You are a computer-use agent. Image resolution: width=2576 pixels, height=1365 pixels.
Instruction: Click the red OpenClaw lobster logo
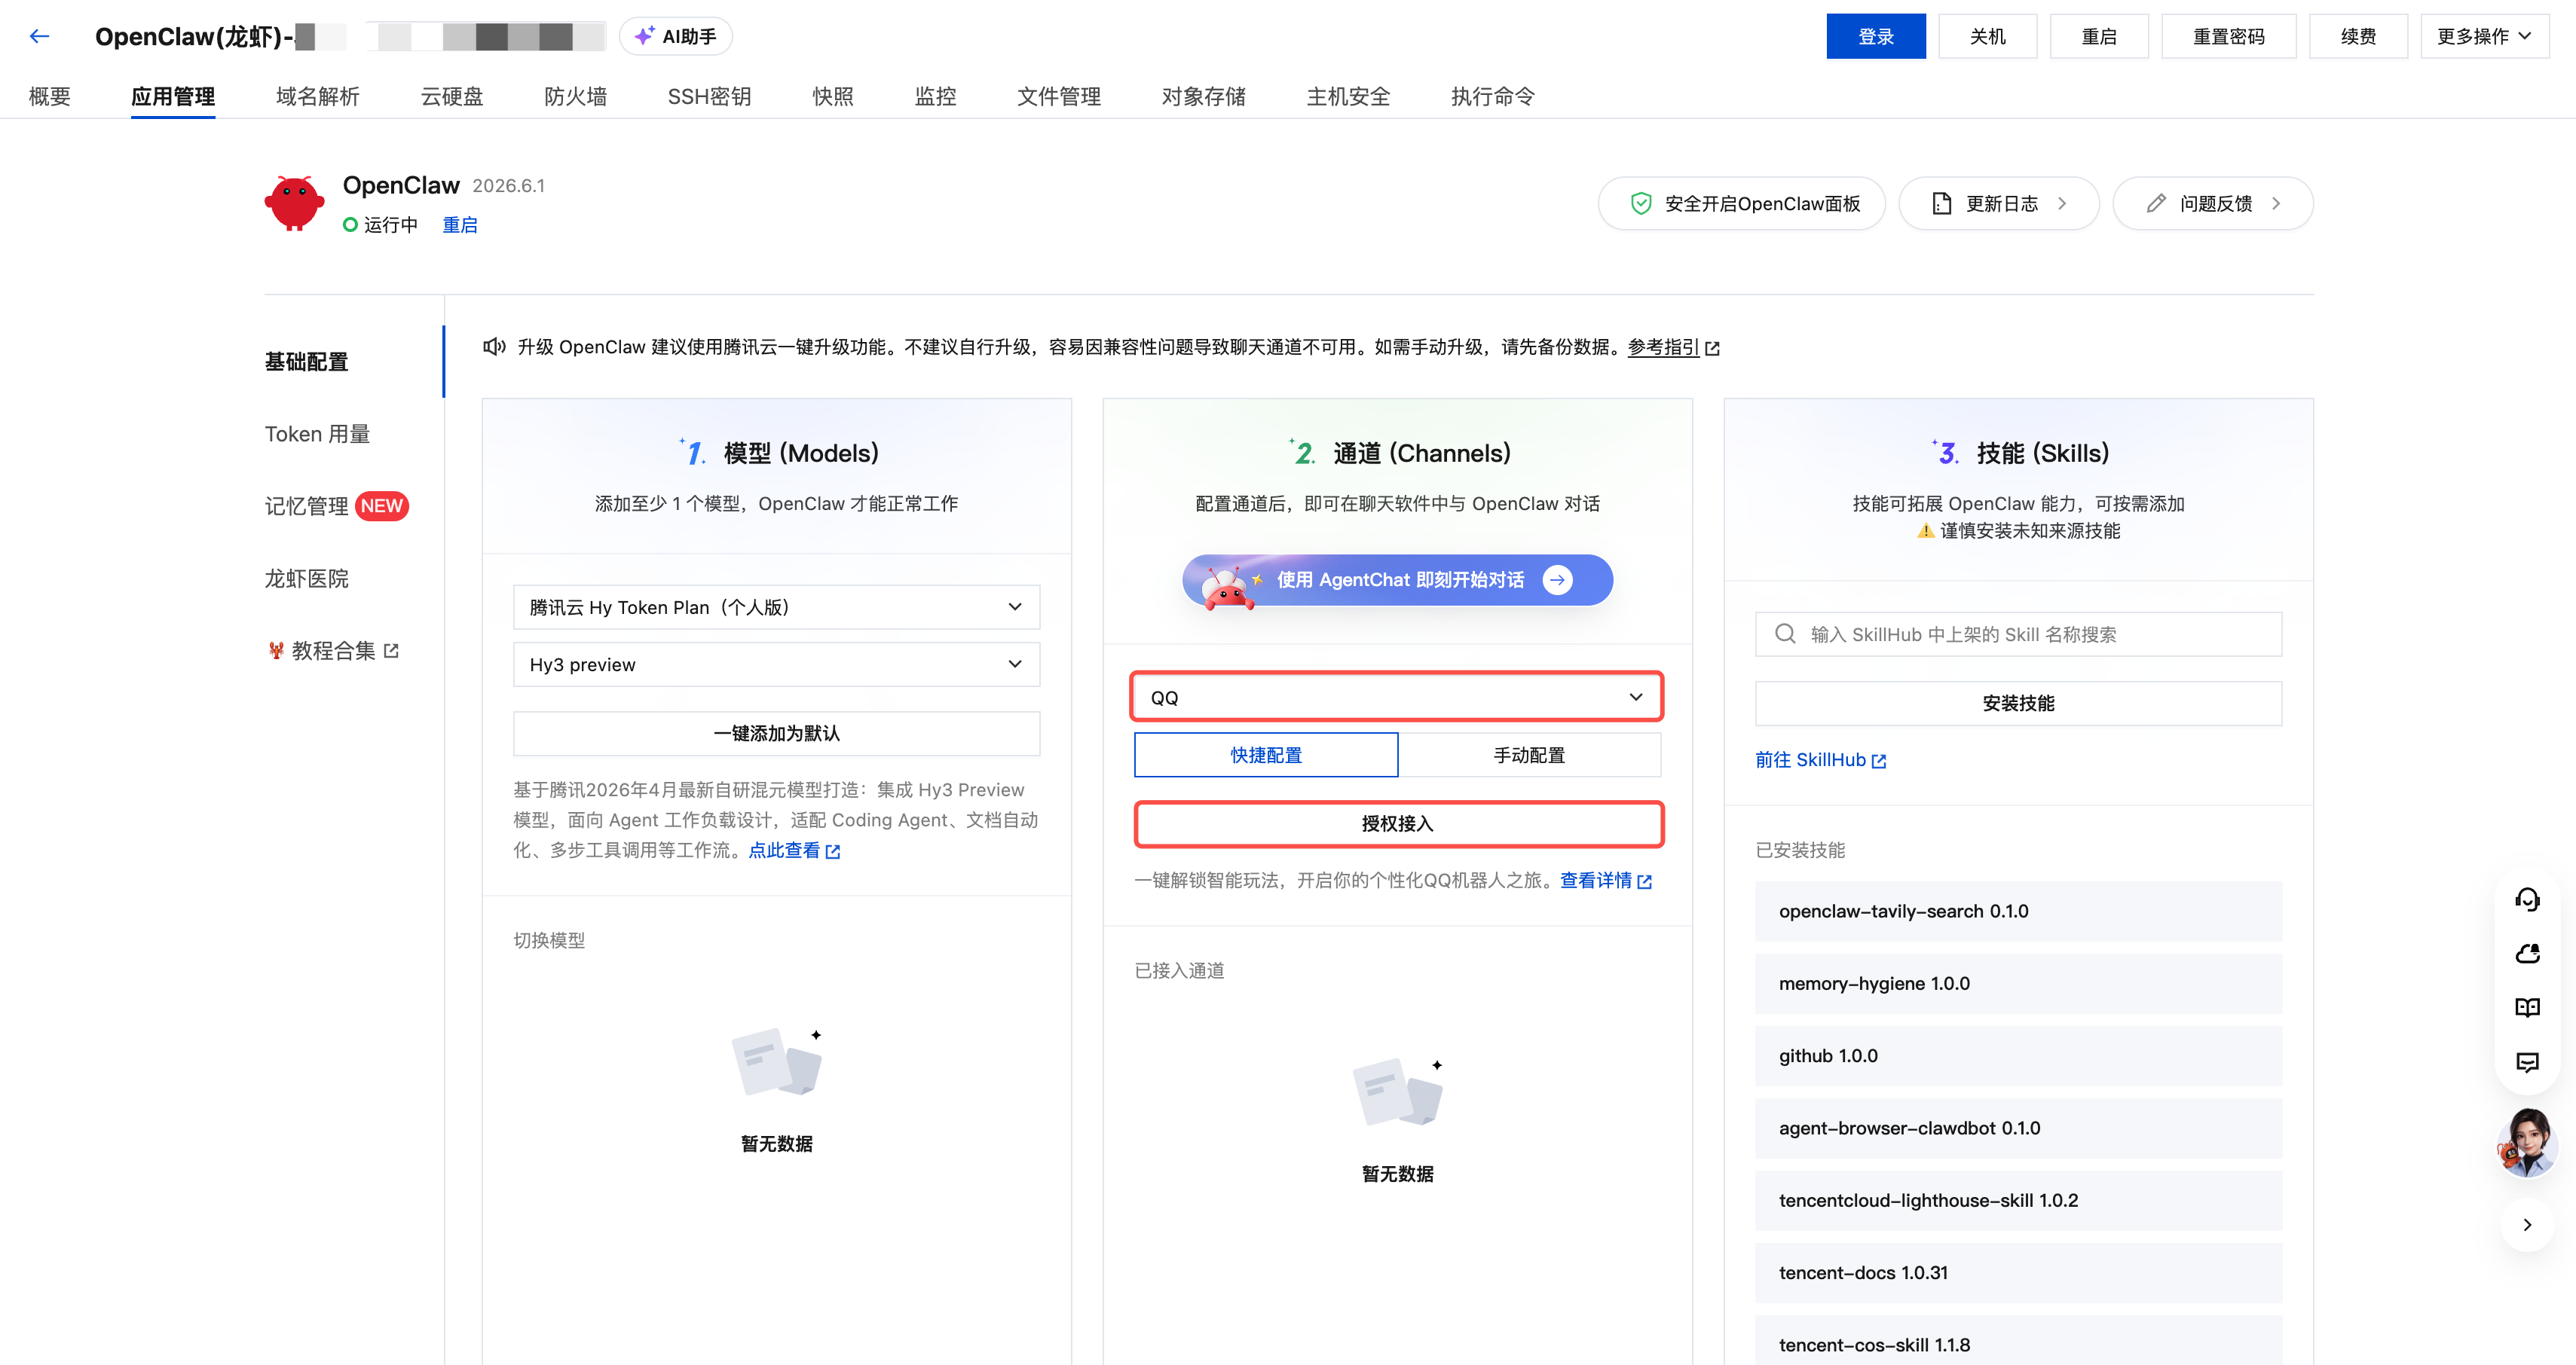294,203
